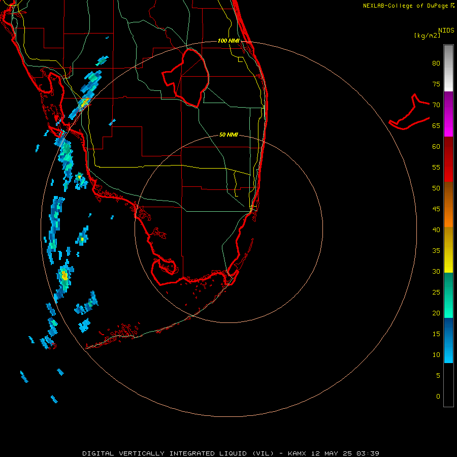The width and height of the screenshot is (457, 457).
Task: Click legend value 15
Action: point(436,334)
